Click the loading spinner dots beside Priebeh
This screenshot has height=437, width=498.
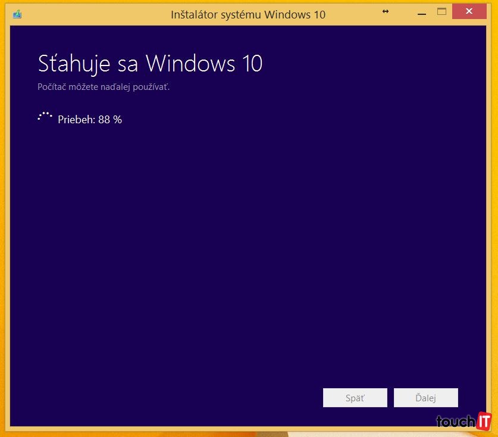(45, 116)
